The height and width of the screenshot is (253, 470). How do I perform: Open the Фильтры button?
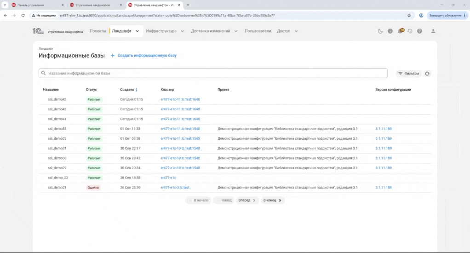tap(408, 74)
